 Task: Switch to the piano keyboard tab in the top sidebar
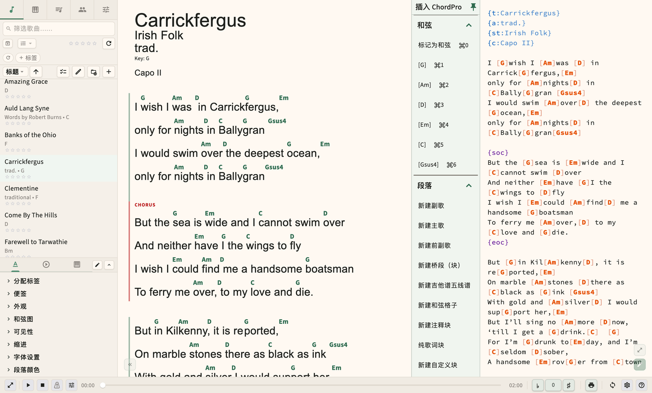click(35, 9)
